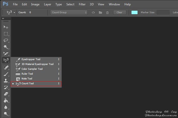Select the Spot Healing Brush tool
The height and width of the screenshot is (118, 178).
6,68
